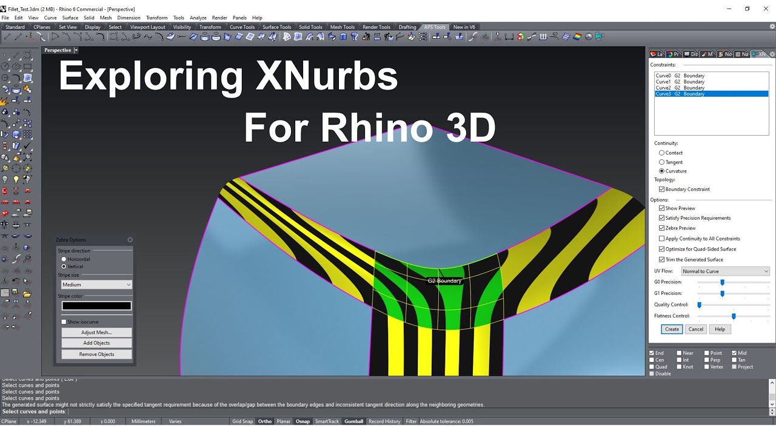The width and height of the screenshot is (776, 436).
Task: Select Horizontal stripe direction
Action: point(64,259)
